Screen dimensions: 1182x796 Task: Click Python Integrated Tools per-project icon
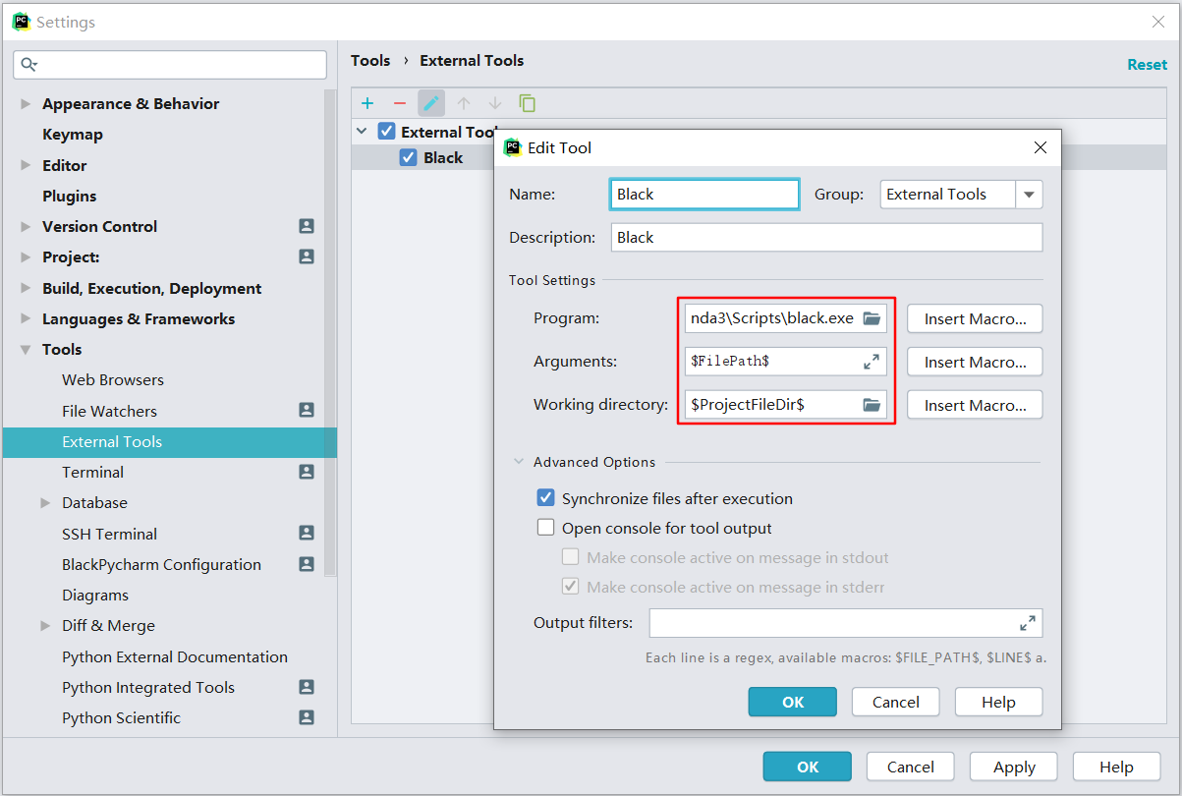(x=307, y=687)
